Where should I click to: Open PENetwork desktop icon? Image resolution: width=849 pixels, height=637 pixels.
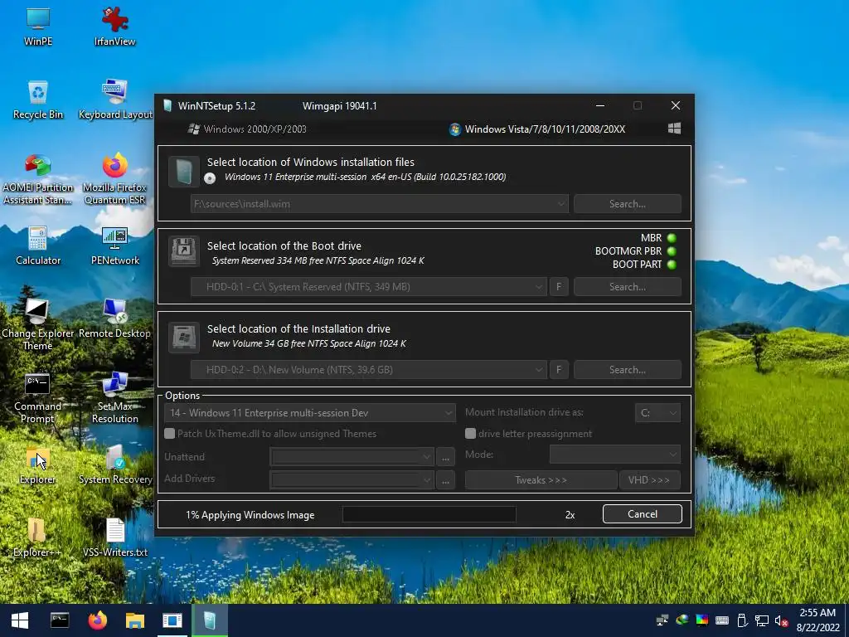tap(114, 246)
